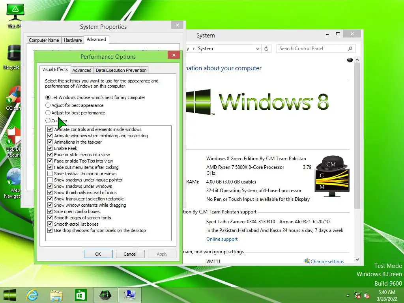Click the shield icon beside Change settings
Screen dimensions: 404x303
[x=307, y=261]
